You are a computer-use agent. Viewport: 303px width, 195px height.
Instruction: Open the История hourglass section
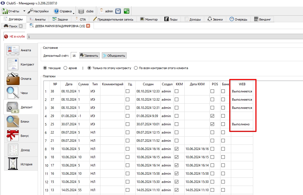(21, 164)
